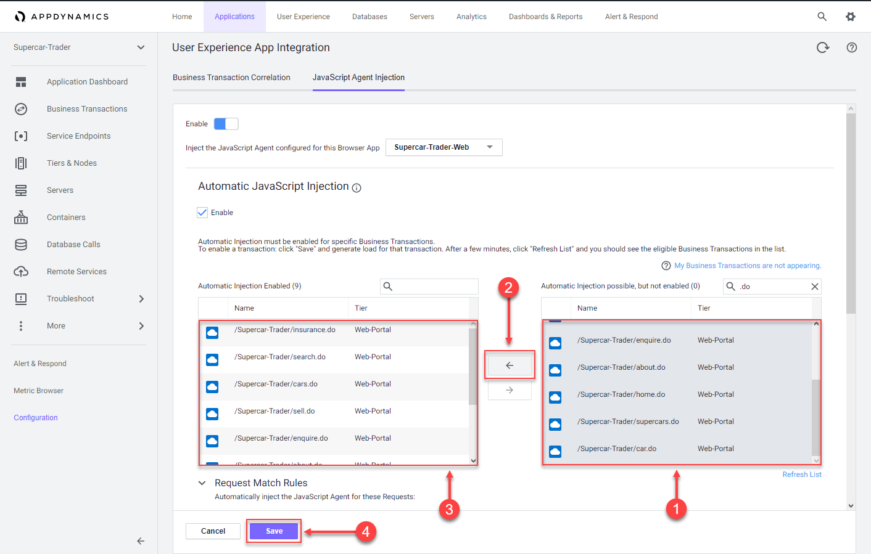Open Metric Browser in the sidebar
The image size is (871, 554).
(x=38, y=391)
